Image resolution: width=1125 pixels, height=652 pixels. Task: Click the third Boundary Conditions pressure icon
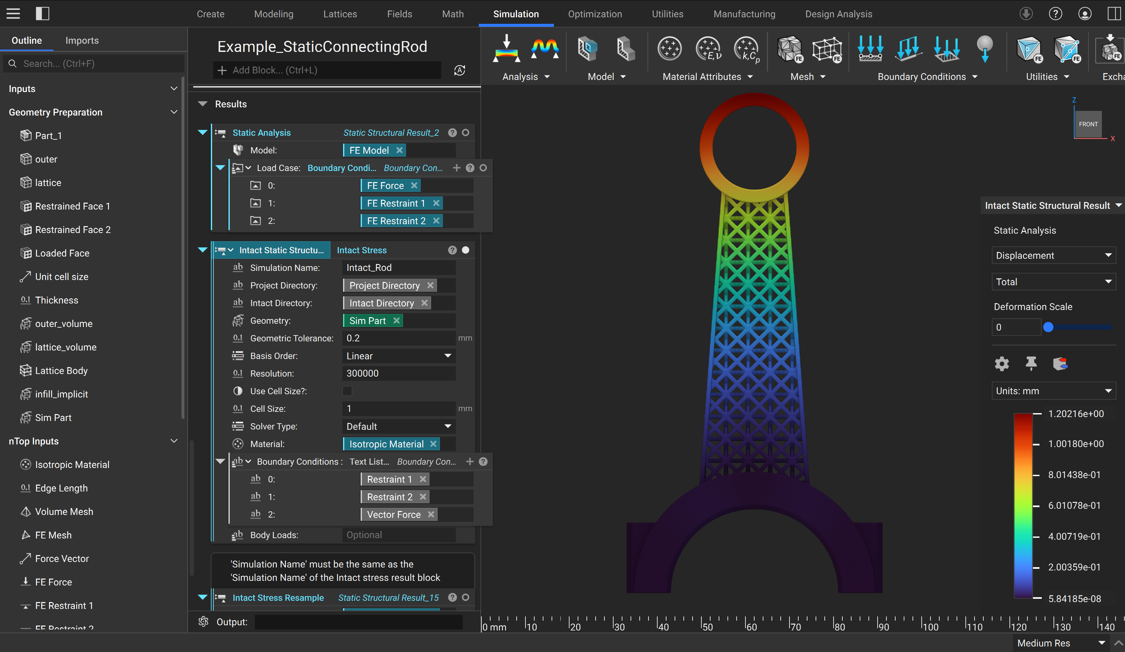click(x=946, y=48)
